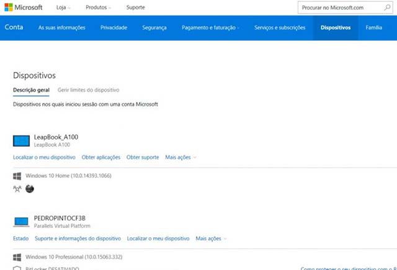Image resolution: width=397 pixels, height=270 pixels.
Task: Expand Mais ações for PEDROPINTOCF3B
Action: (211, 238)
